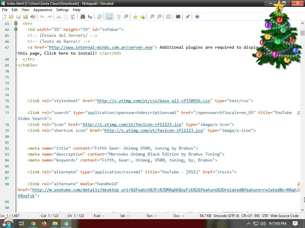Click the Redo arrow icon

click(x=50, y=17)
